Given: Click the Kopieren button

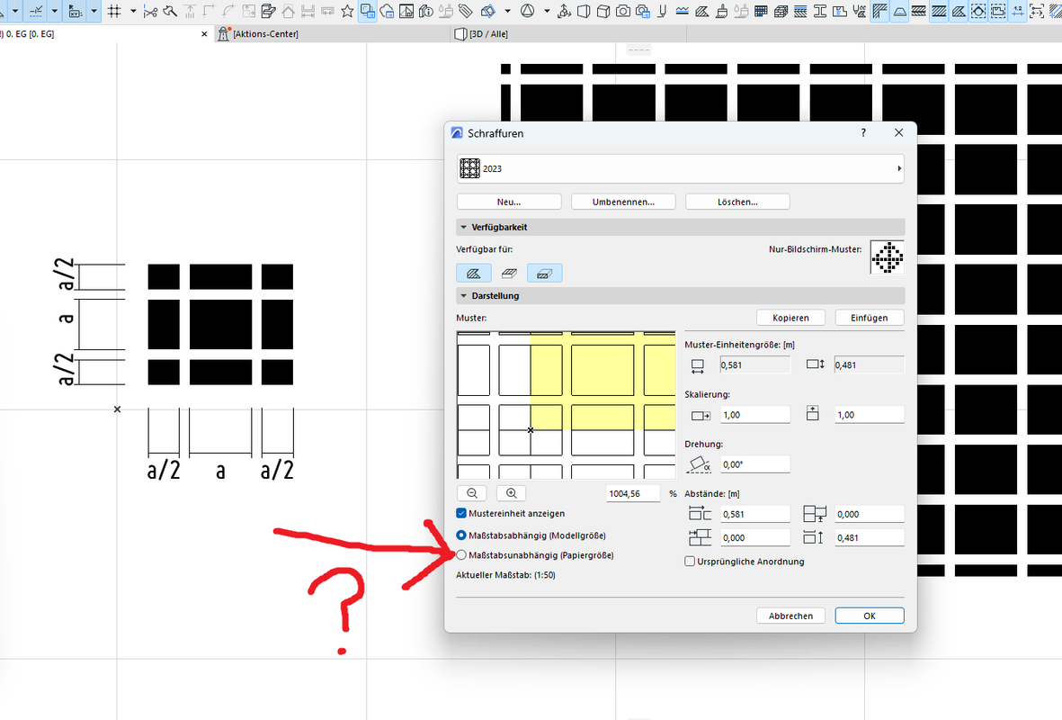Looking at the screenshot, I should [x=791, y=318].
